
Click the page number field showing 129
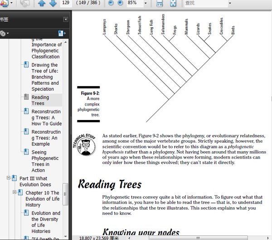click(66, 3)
